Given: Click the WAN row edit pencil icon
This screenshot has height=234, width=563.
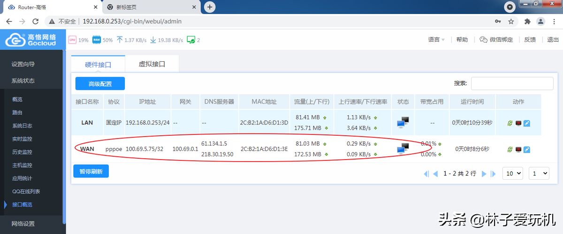Looking at the screenshot, I should pyautogui.click(x=527, y=150).
